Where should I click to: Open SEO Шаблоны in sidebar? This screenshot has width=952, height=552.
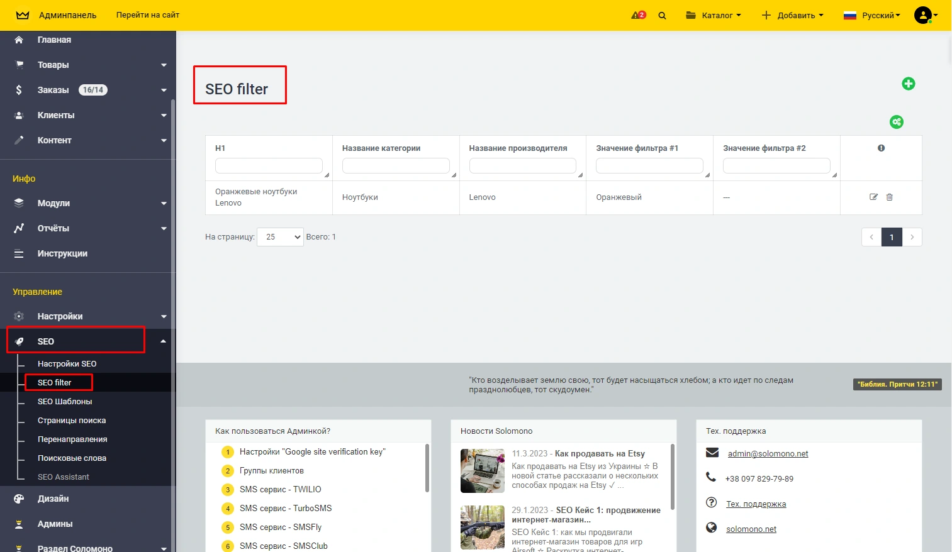point(65,401)
